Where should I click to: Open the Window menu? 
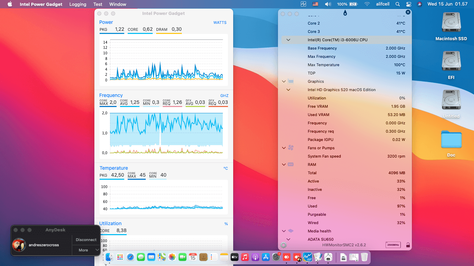point(118,4)
